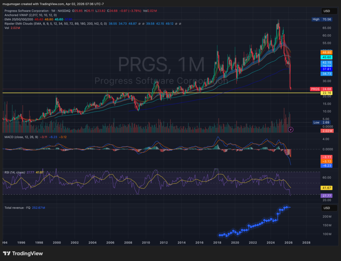Click the purple lightning bolt event icon

290,129
